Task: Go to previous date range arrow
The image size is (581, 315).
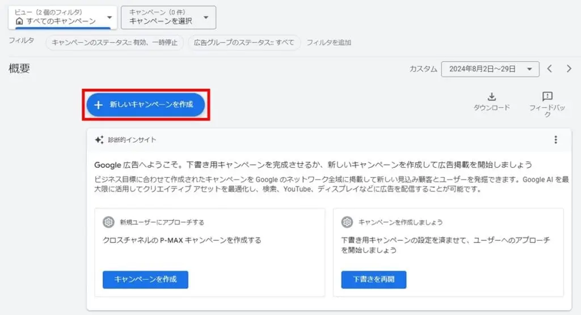Action: click(x=550, y=69)
